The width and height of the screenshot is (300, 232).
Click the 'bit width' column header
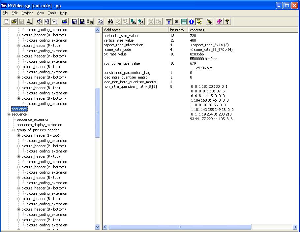point(178,30)
